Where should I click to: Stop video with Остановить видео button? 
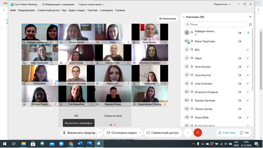(121, 132)
